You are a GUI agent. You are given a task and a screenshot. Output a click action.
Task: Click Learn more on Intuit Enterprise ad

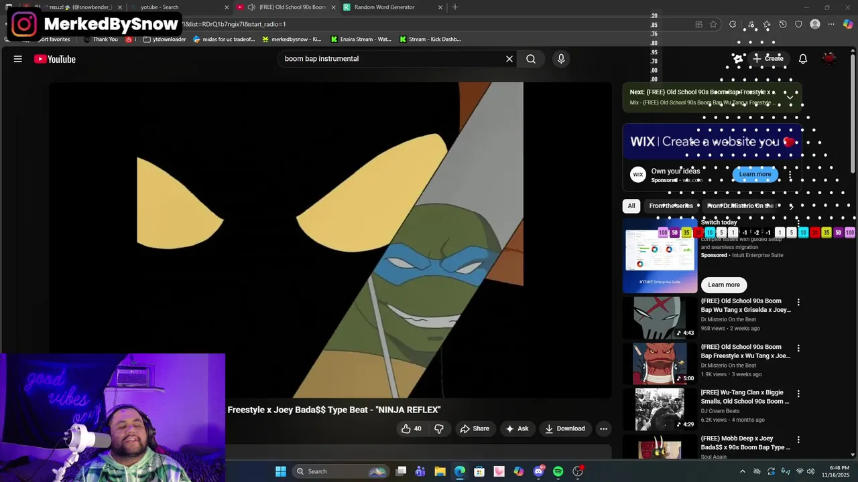724,285
